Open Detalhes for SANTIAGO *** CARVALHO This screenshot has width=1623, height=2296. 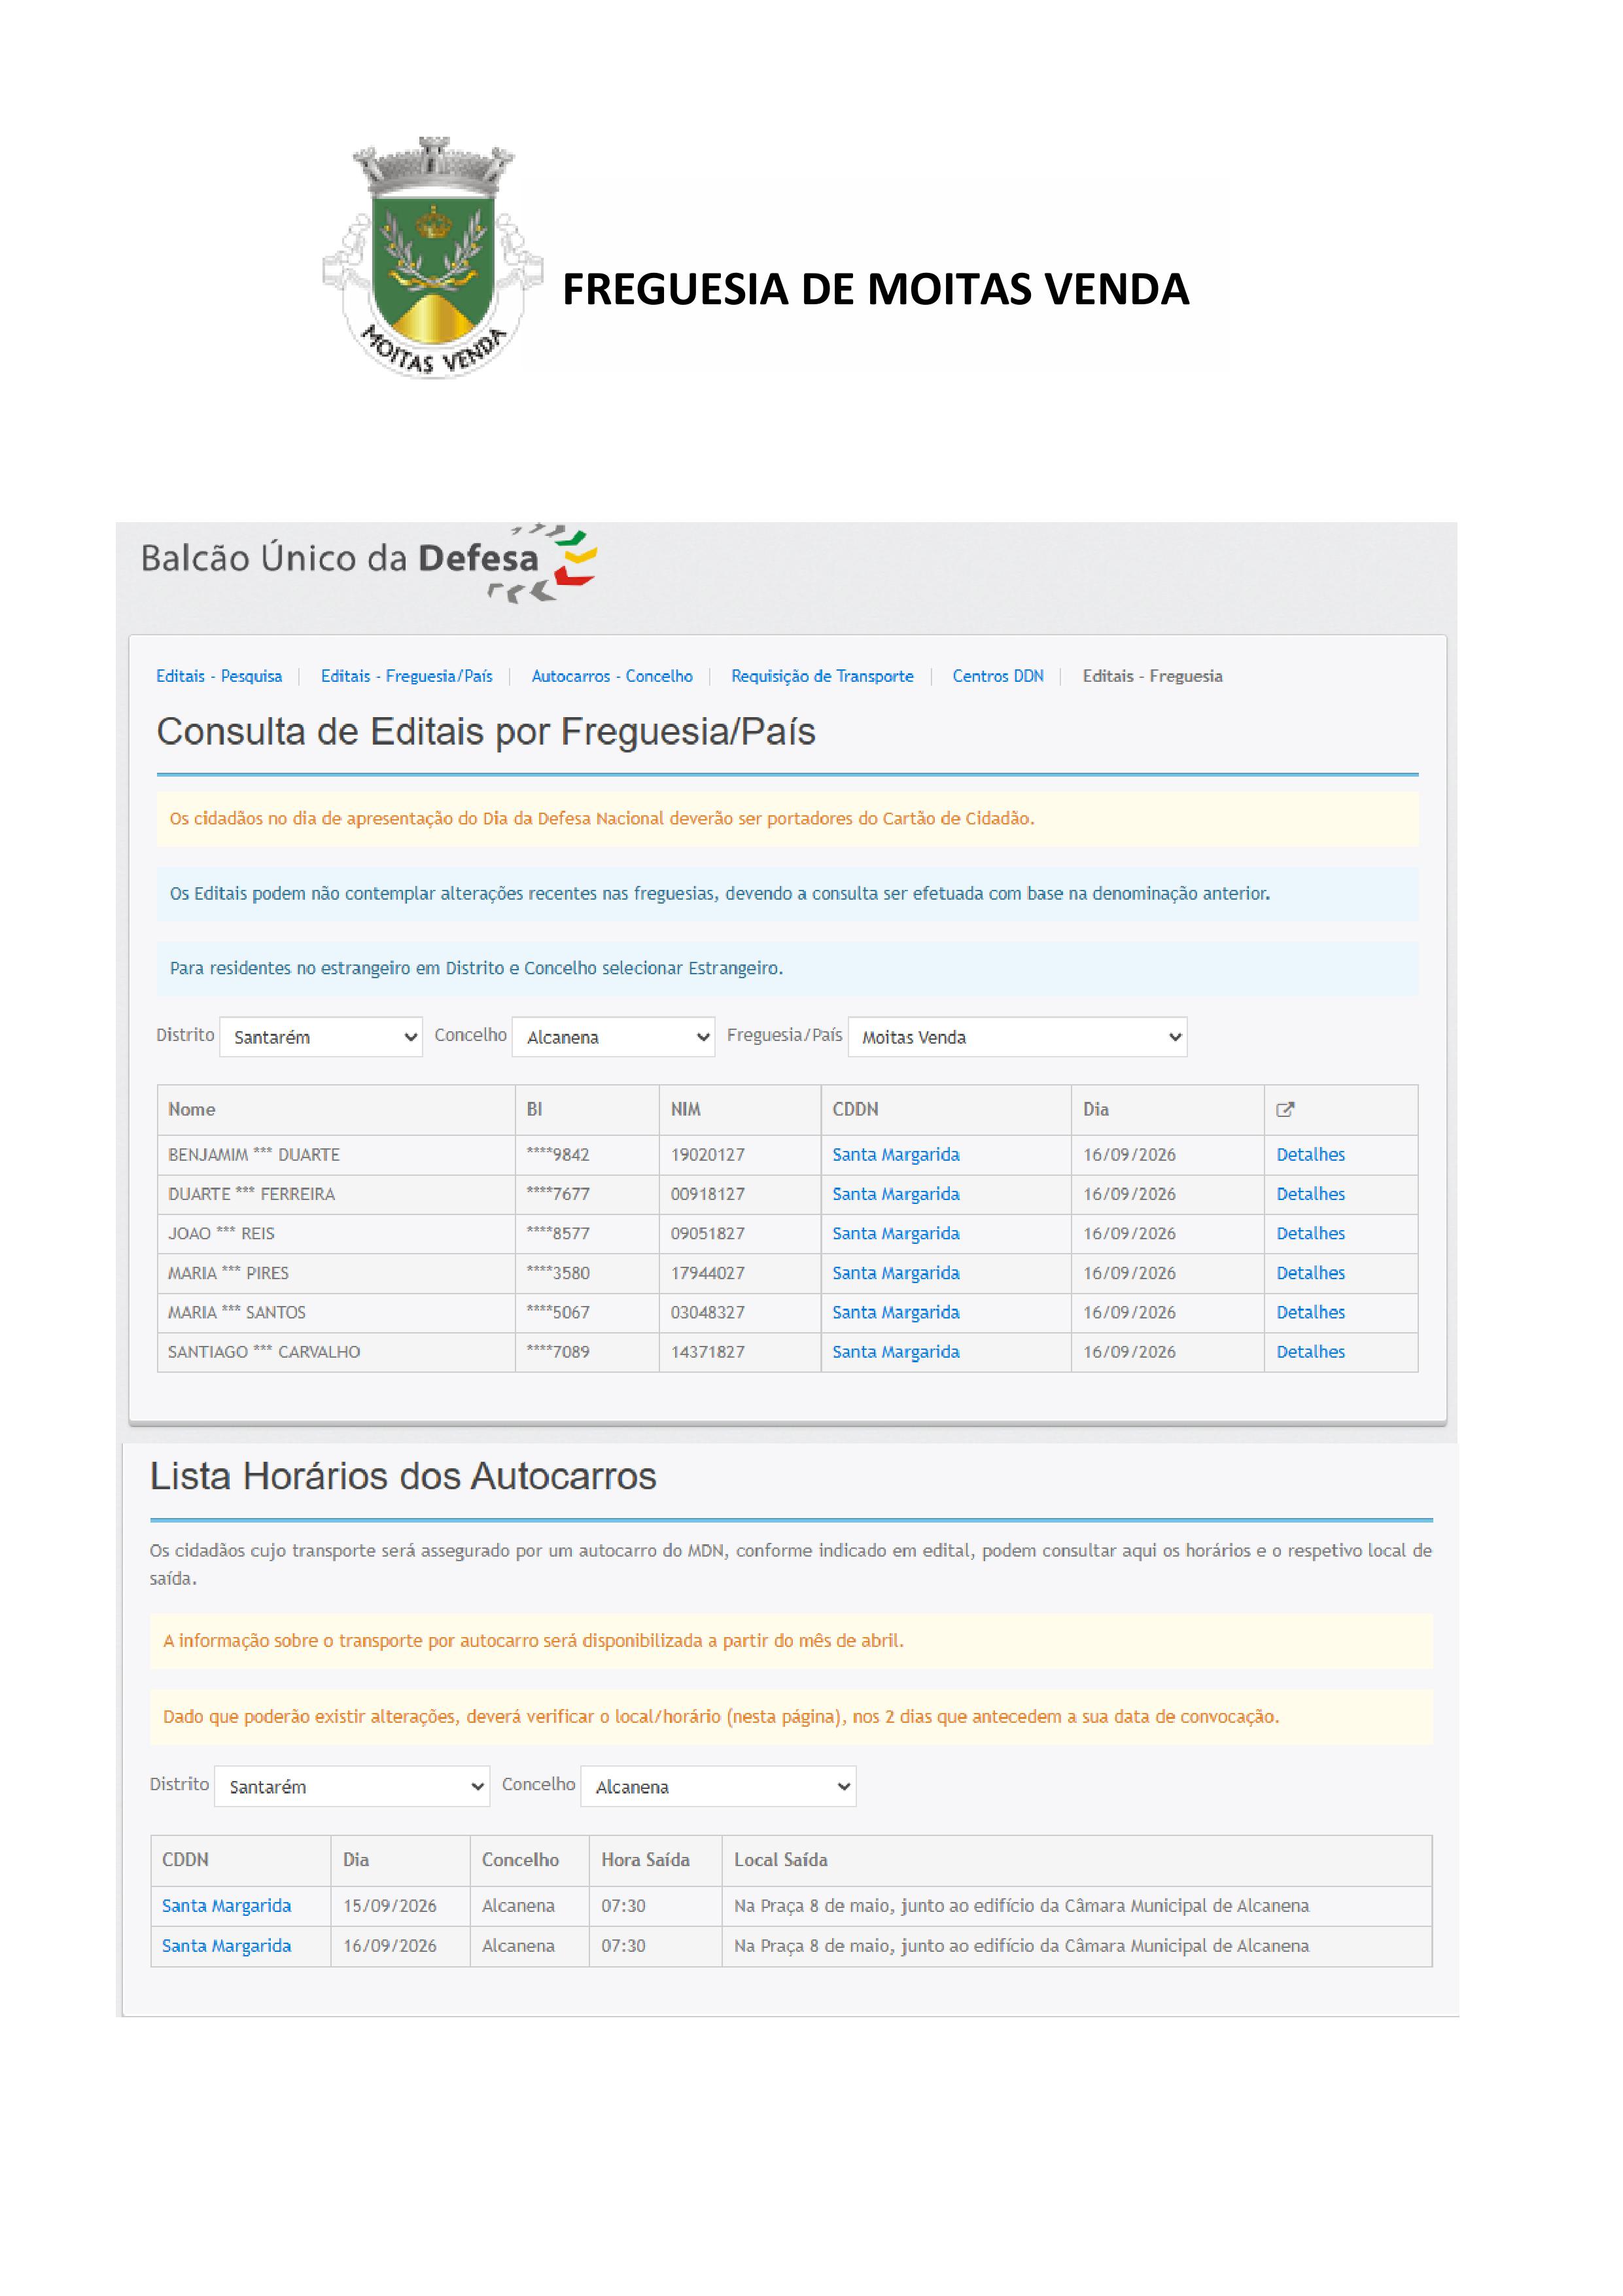click(x=1310, y=1351)
